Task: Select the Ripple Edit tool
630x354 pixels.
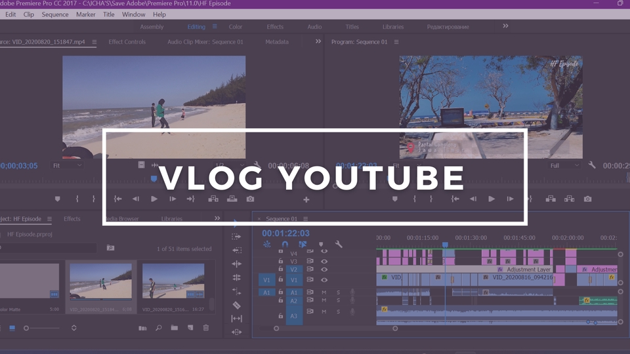Action: point(237,264)
